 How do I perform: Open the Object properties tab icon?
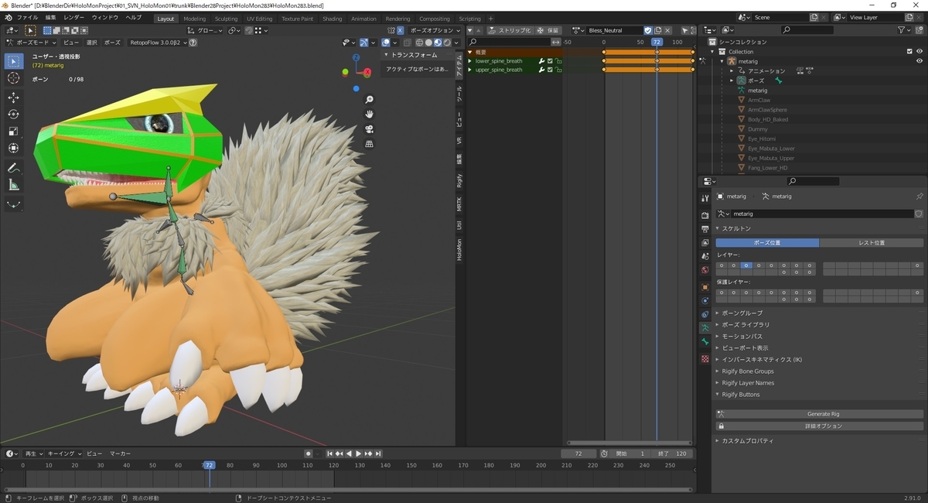705,287
